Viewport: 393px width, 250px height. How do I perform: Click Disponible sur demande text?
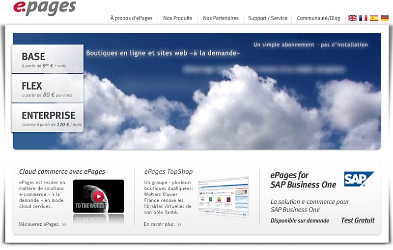[300, 220]
